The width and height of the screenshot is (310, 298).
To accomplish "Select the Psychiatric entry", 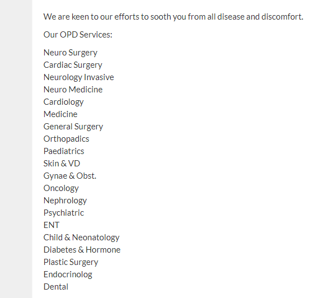I will (64, 213).
